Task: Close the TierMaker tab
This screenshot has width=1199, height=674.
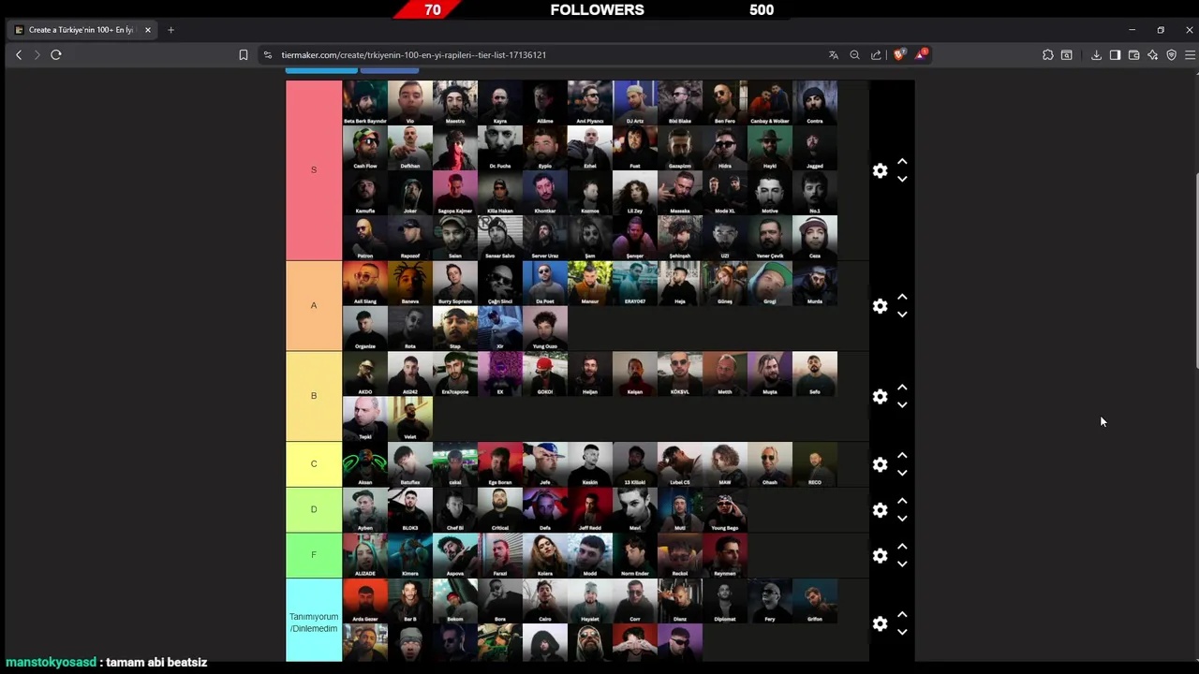Action: point(147,30)
